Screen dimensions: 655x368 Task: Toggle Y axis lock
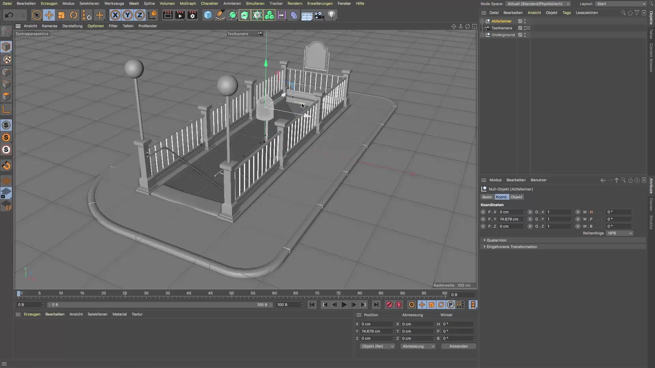click(127, 15)
